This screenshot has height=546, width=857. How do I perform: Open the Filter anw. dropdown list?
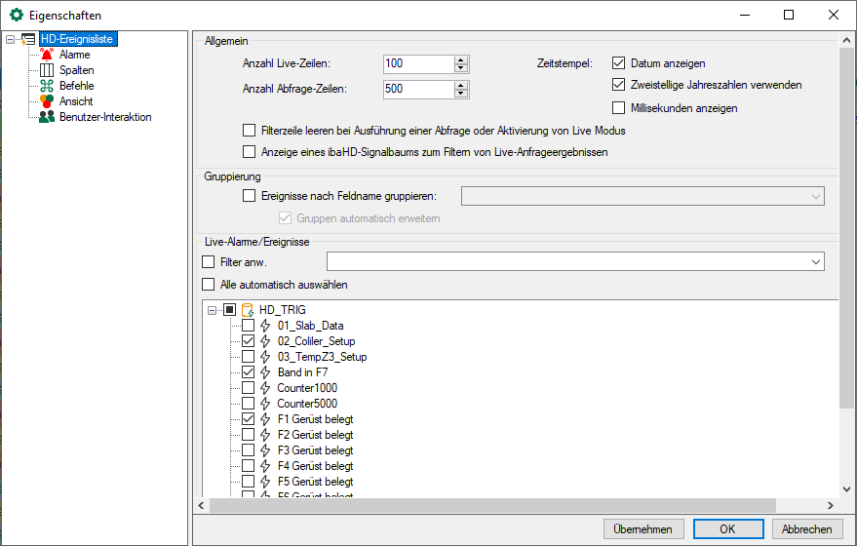point(814,261)
